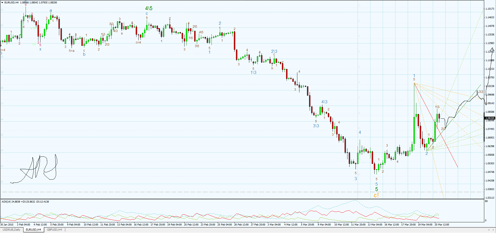The image size is (496, 233).
Task: Click the blue '3\3' wave label
Action: pyautogui.click(x=316, y=126)
